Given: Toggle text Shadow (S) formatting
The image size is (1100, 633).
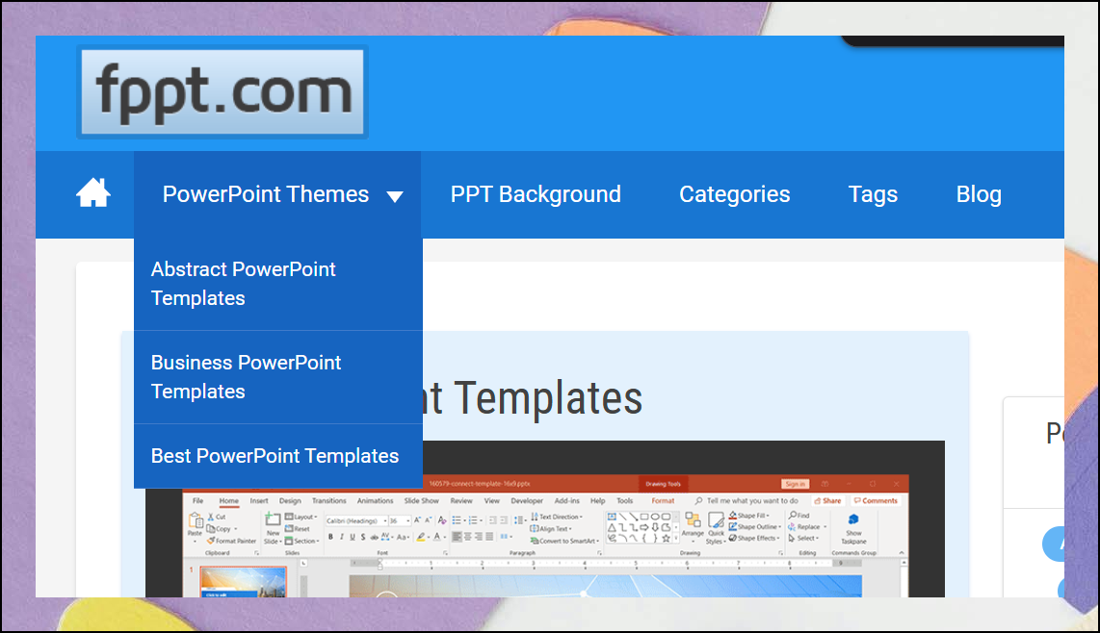Looking at the screenshot, I should pyautogui.click(x=363, y=537).
